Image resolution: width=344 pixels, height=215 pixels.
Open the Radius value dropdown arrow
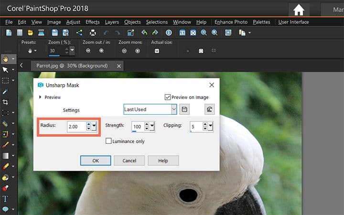pos(94,127)
